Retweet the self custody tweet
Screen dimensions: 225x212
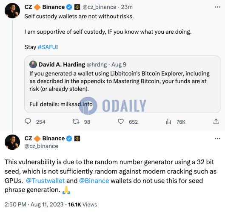point(76,122)
